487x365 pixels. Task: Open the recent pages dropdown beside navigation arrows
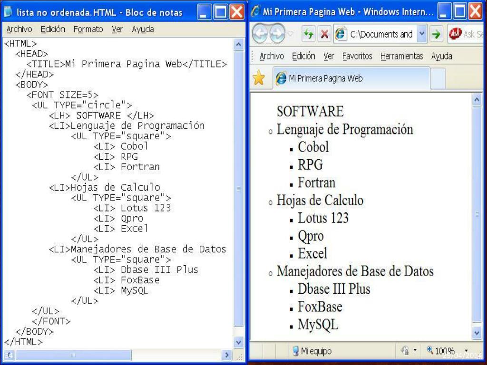[291, 33]
